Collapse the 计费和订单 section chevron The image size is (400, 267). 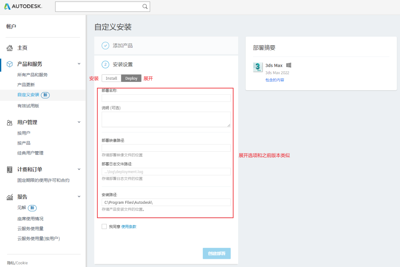point(79,169)
